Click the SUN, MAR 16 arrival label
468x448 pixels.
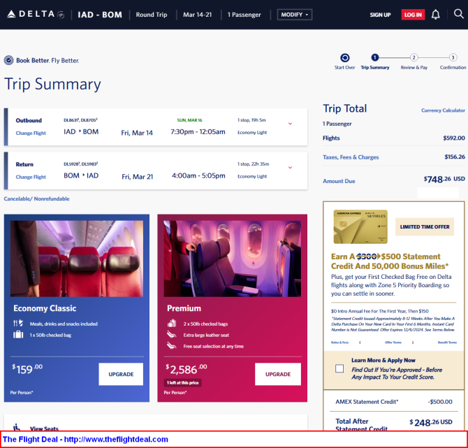point(189,120)
